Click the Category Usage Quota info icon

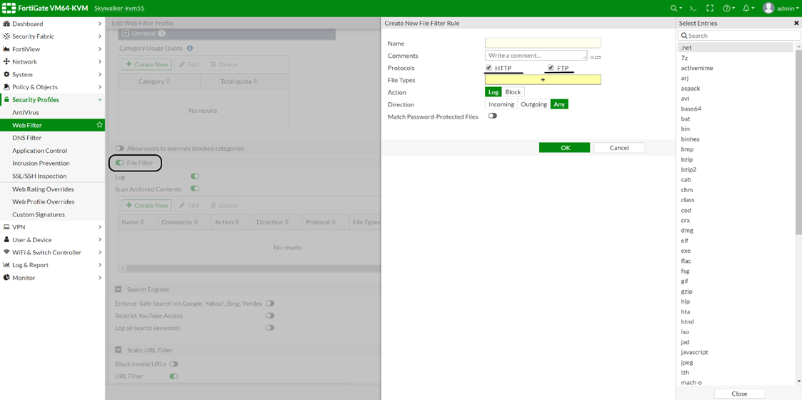[x=190, y=48]
